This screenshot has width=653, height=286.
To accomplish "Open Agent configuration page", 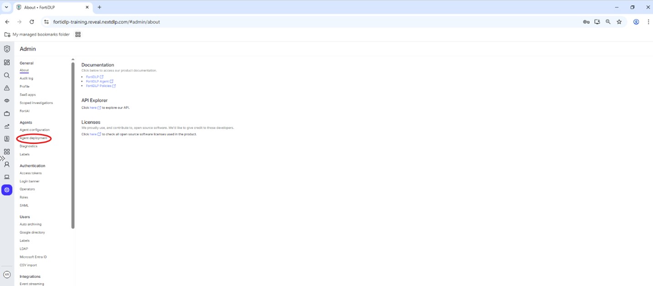I will [35, 130].
